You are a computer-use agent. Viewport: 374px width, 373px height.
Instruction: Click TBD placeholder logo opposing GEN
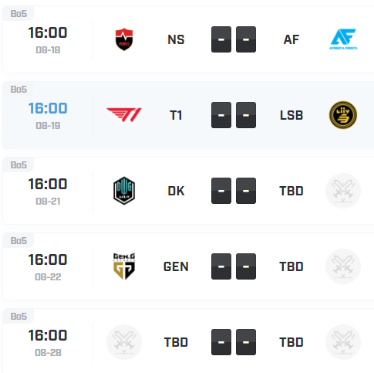point(343,266)
